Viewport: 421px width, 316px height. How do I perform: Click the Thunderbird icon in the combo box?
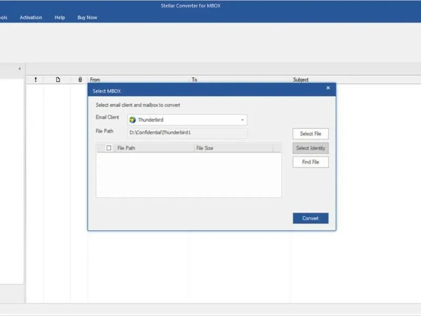133,120
